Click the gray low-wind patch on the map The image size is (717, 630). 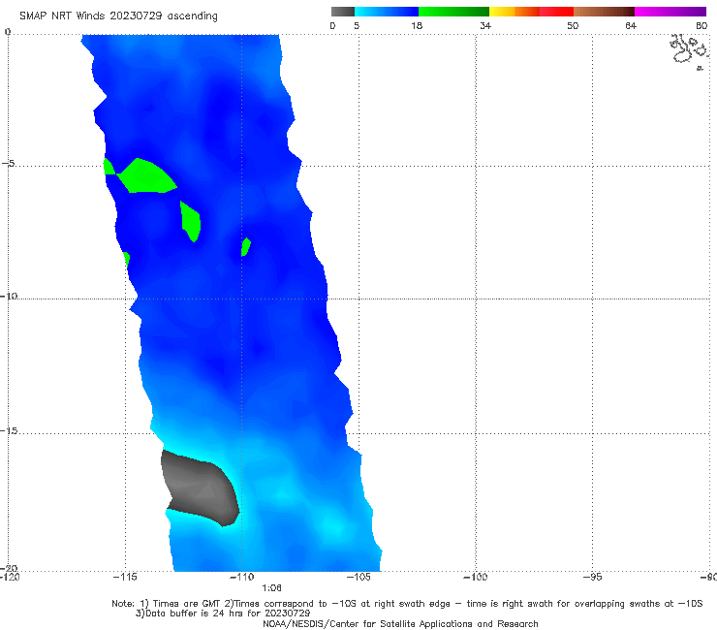200,488
